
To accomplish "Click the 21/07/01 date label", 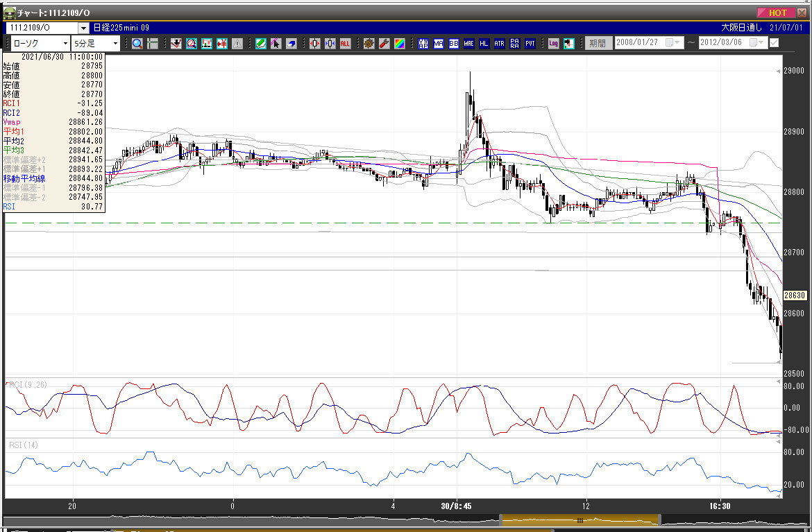I will tap(786, 28).
